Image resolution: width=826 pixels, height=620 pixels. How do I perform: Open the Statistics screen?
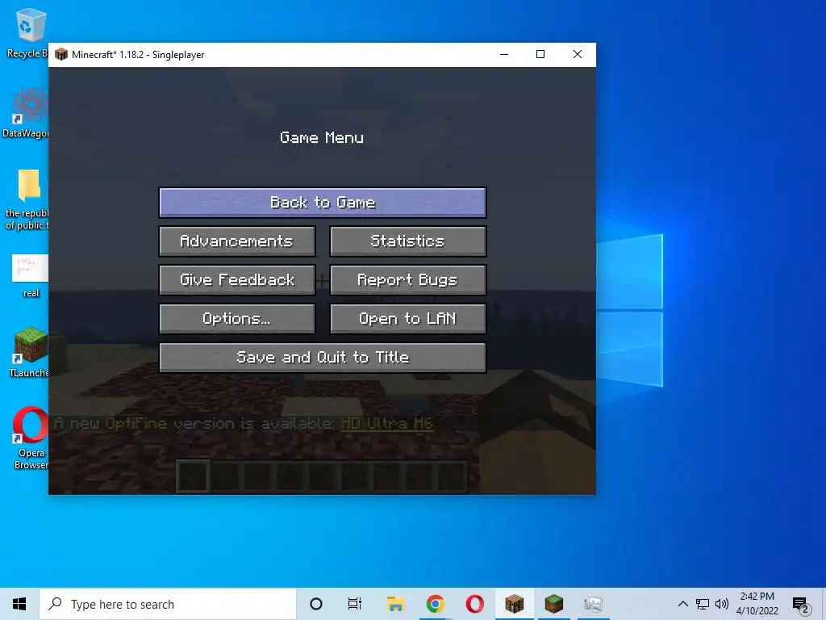click(x=407, y=241)
